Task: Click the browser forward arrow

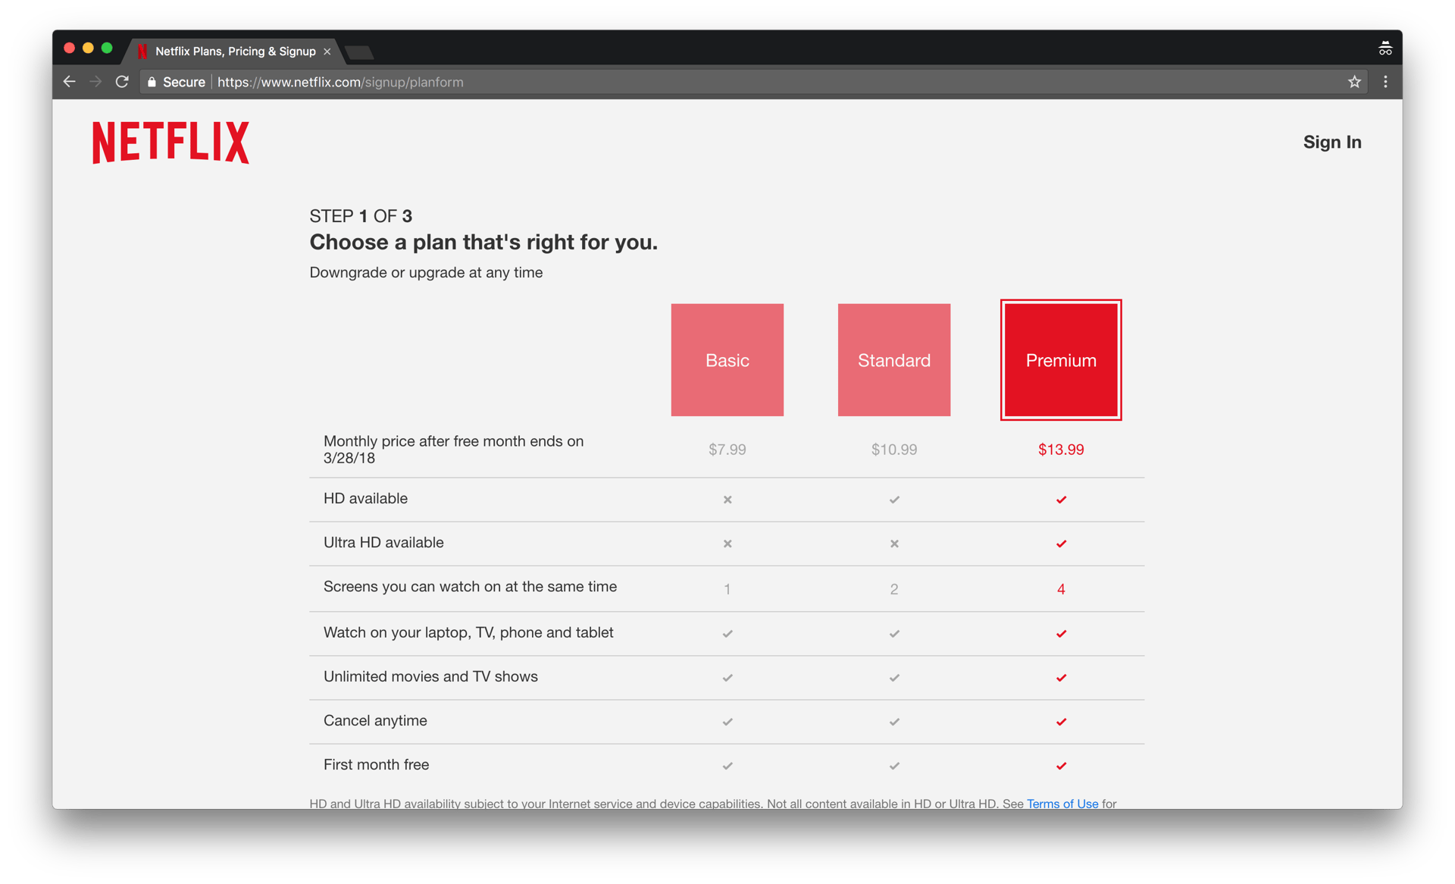Action: [95, 82]
